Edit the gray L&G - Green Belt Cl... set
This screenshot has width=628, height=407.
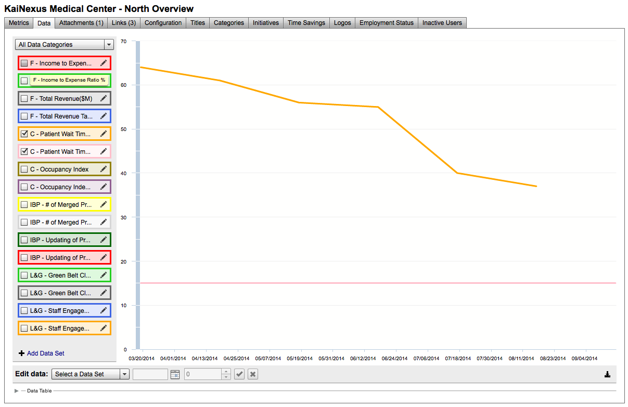pyautogui.click(x=104, y=293)
